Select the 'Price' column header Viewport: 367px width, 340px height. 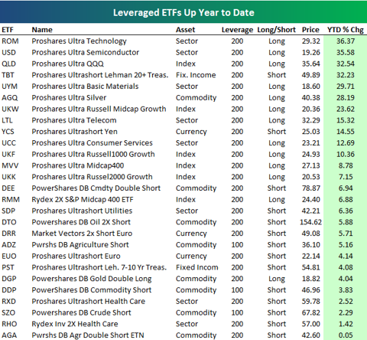pyautogui.click(x=310, y=30)
